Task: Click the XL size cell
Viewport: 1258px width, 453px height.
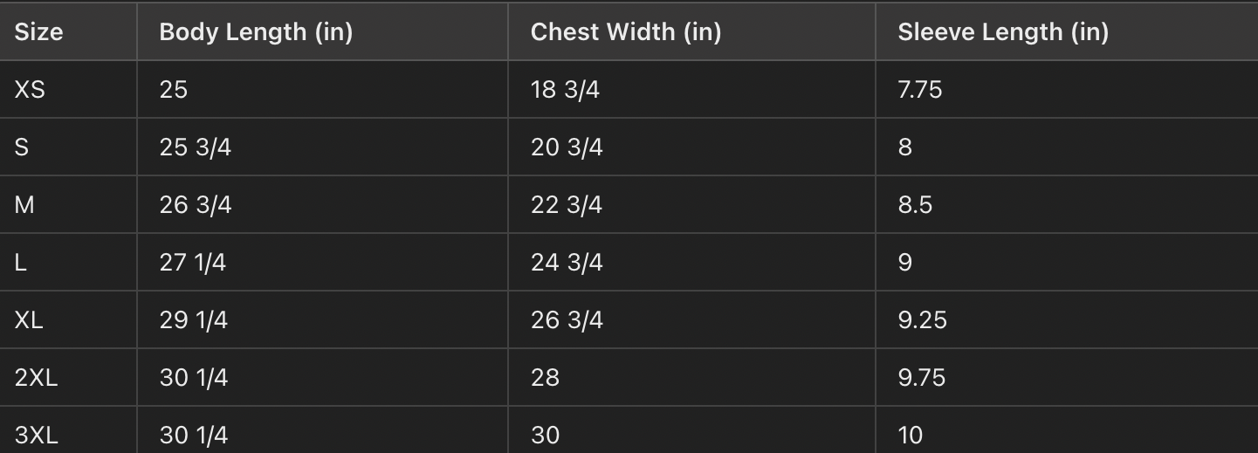Action: pos(29,319)
